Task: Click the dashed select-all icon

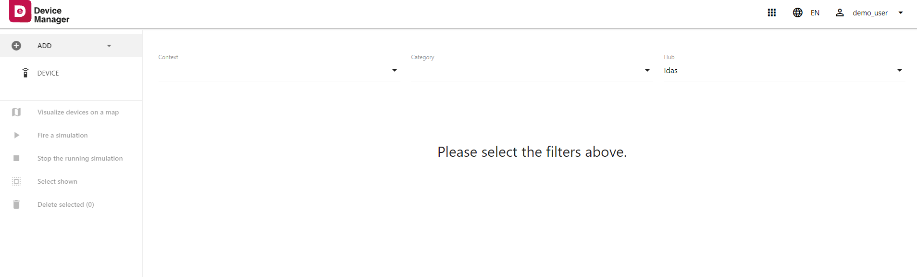Action: coord(16,181)
